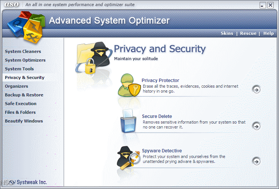Launch the Privacy Protector title link
This screenshot has height=189, width=279.
click(x=160, y=81)
